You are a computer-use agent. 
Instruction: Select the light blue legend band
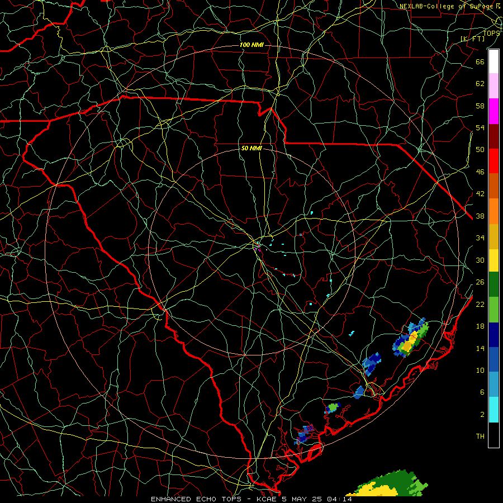click(x=493, y=385)
